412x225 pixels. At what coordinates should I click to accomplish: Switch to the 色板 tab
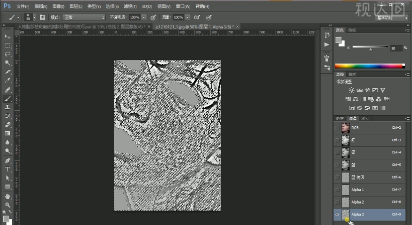[352, 31]
